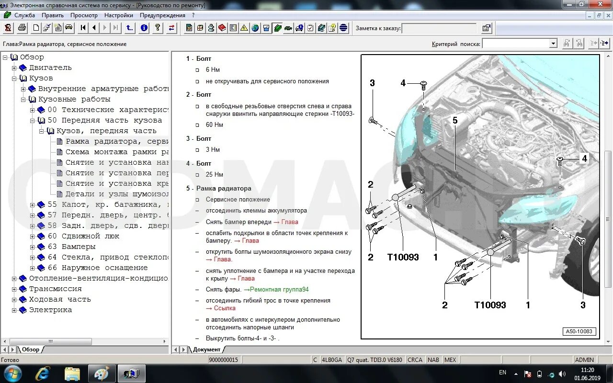Screen dimensions: 613x383
Task: Click the document with checkmark icon
Action: click(47, 28)
